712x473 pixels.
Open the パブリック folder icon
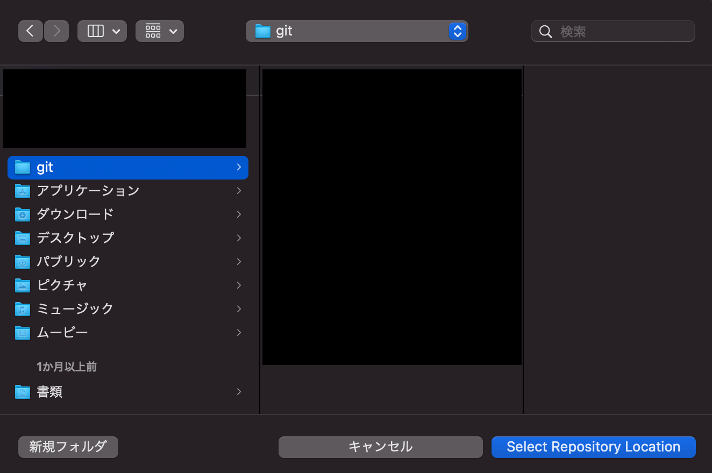[x=22, y=262]
